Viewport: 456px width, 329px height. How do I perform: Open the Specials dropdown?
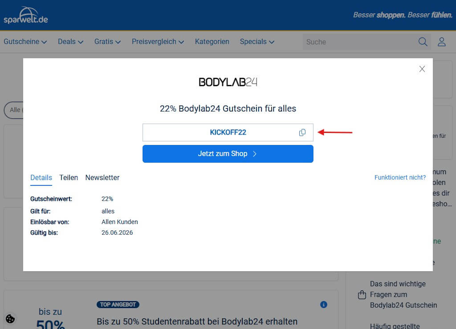tap(257, 42)
